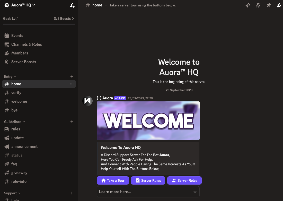Click the Server Roles button

(x=184, y=180)
